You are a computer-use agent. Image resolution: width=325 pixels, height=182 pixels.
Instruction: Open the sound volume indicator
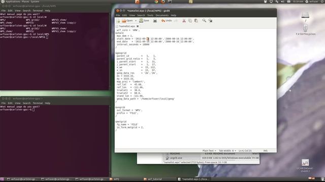283,2
